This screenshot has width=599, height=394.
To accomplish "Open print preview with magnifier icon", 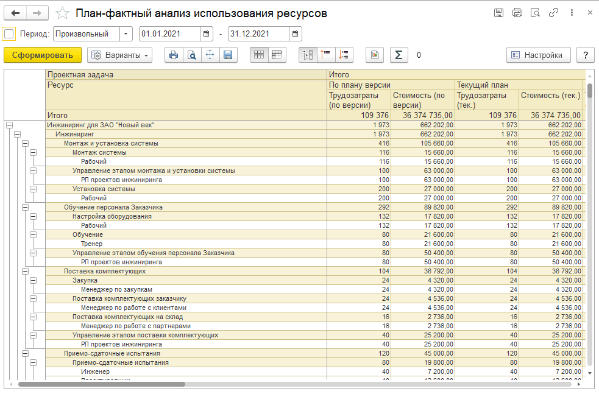I will tap(191, 55).
